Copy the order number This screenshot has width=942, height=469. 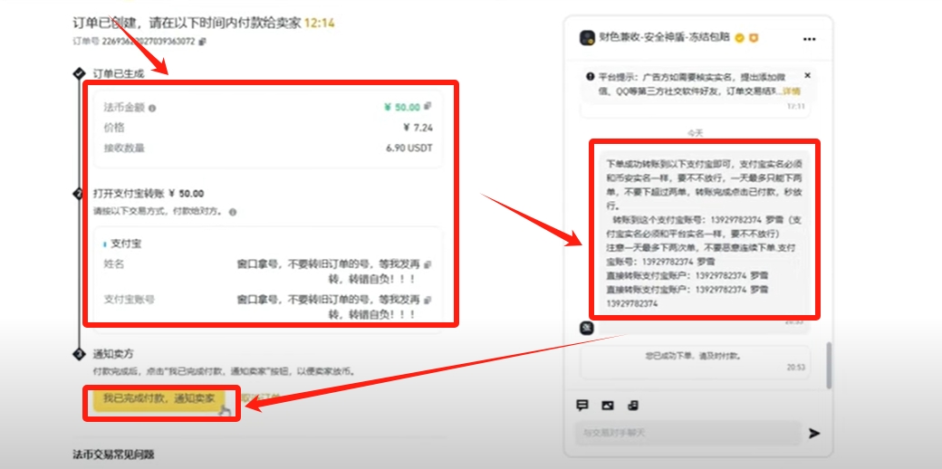[x=203, y=42]
